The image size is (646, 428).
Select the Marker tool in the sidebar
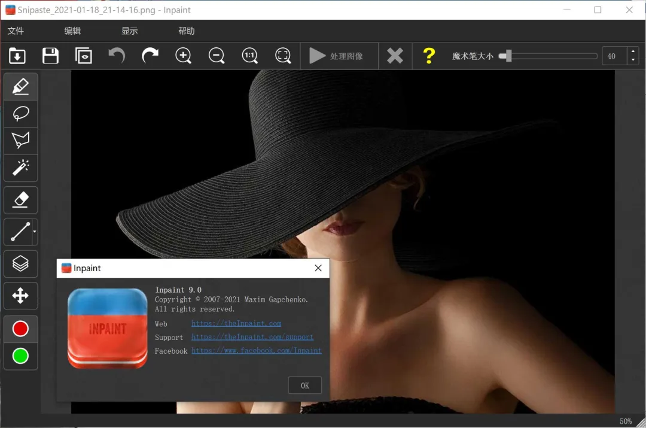coord(20,87)
